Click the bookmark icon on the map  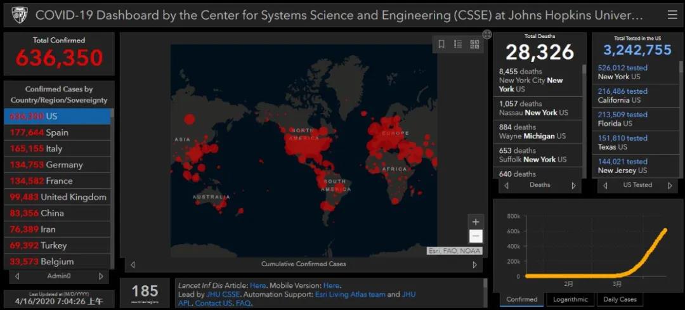pyautogui.click(x=441, y=44)
